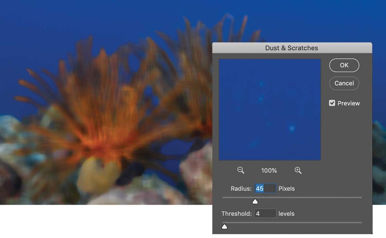
Task: Click the 100% zoom level label
Action: (269, 170)
